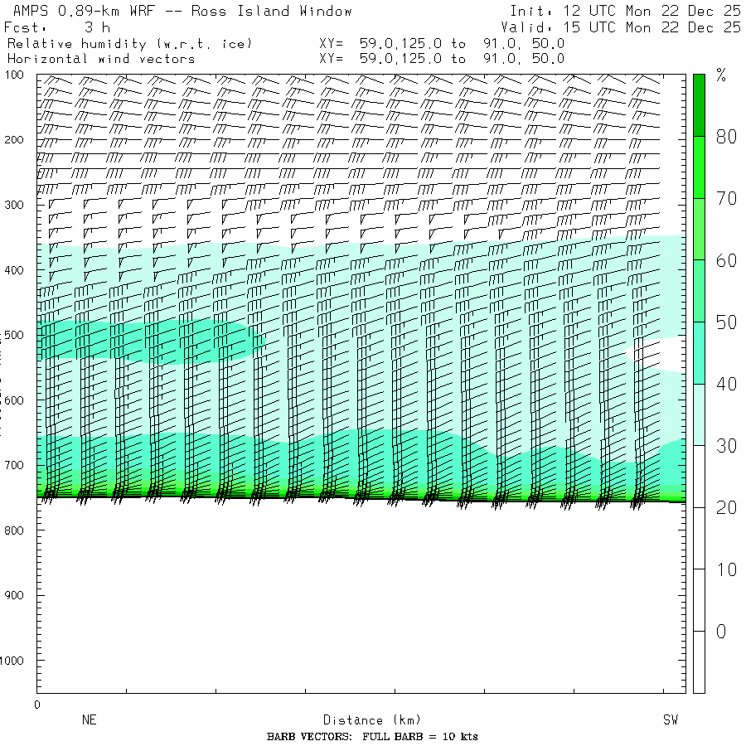Click the percent symbol above the colorbar
This screenshot has width=746, height=746.
[x=721, y=76]
